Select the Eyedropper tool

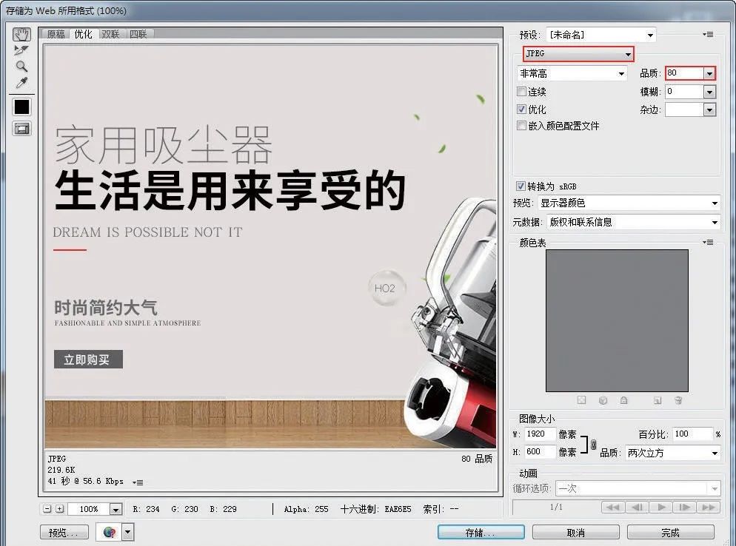coord(21,83)
